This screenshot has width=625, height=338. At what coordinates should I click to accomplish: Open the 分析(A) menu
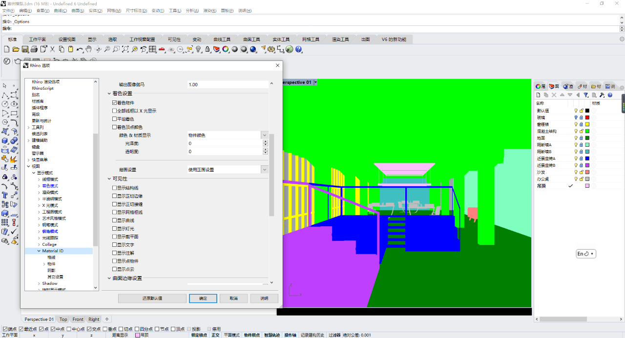click(x=192, y=11)
